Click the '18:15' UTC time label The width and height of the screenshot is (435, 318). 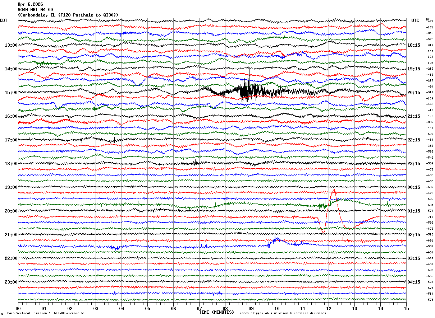pos(414,45)
